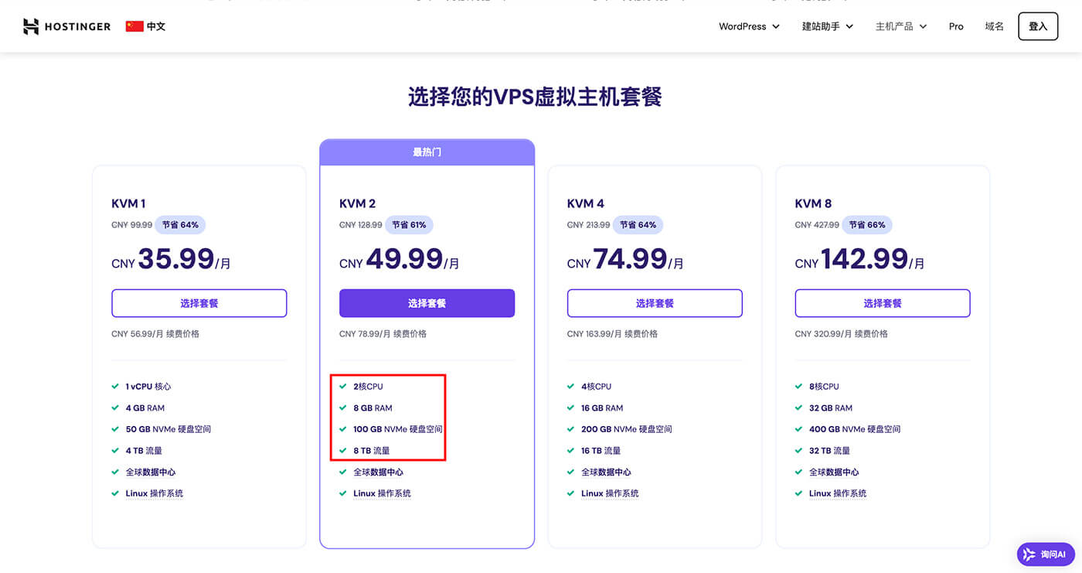The image size is (1082, 573).
Task: Click 全球数据中心 under KVM 1
Action: tap(150, 472)
